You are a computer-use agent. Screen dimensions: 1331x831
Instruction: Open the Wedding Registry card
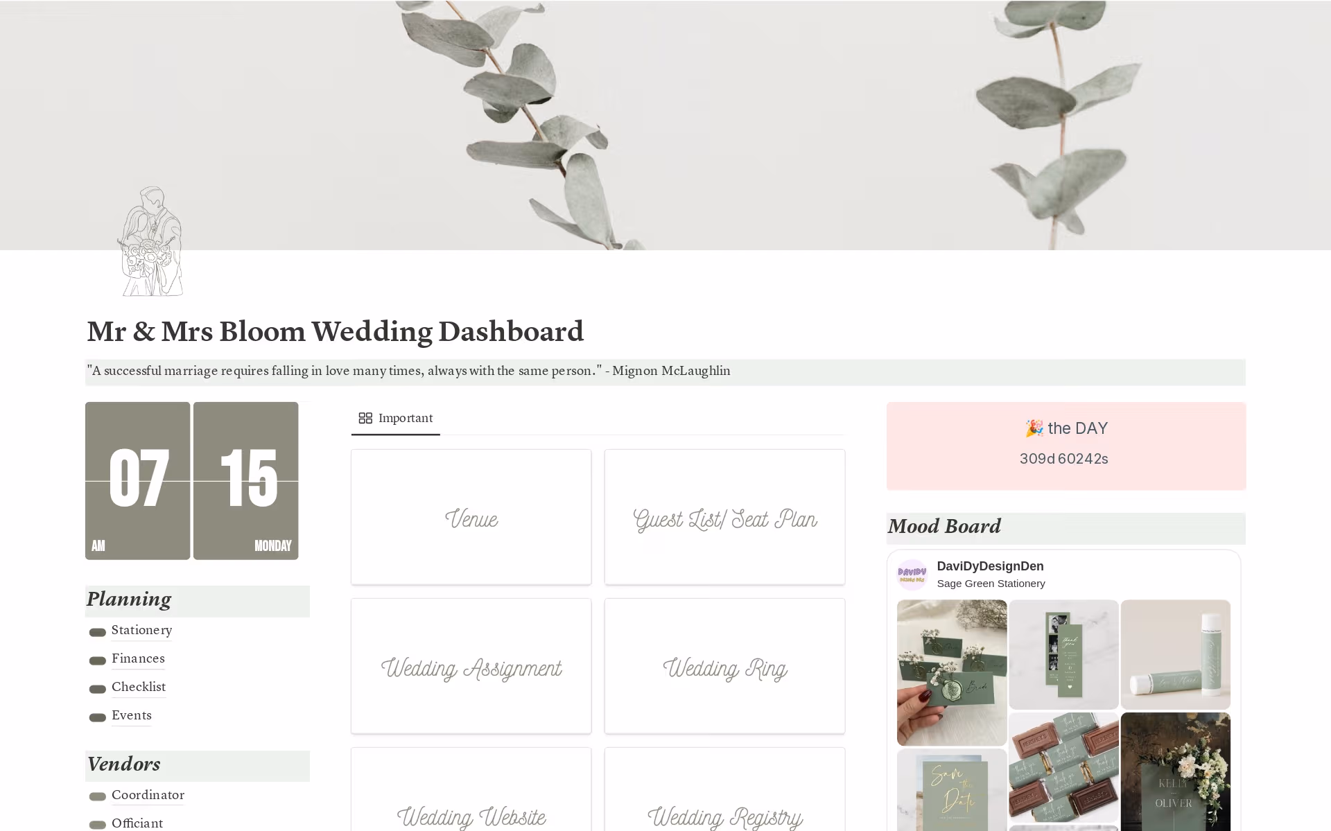pos(725,789)
